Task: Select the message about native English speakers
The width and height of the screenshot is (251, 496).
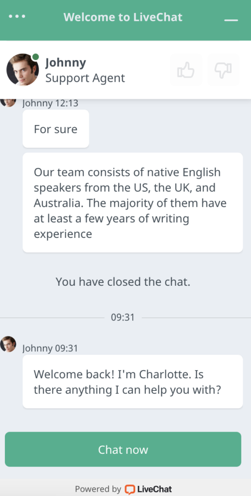Action: (x=133, y=202)
